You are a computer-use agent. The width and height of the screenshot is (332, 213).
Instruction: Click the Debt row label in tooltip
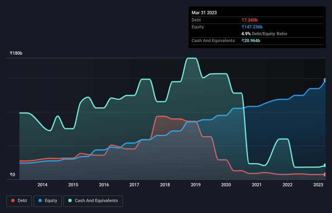[196, 20]
